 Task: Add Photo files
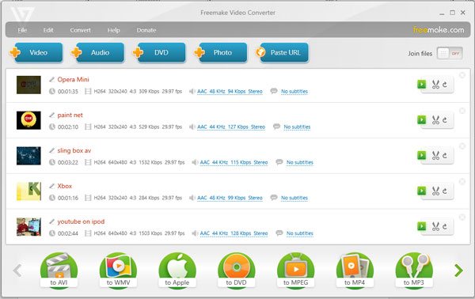tap(223, 52)
